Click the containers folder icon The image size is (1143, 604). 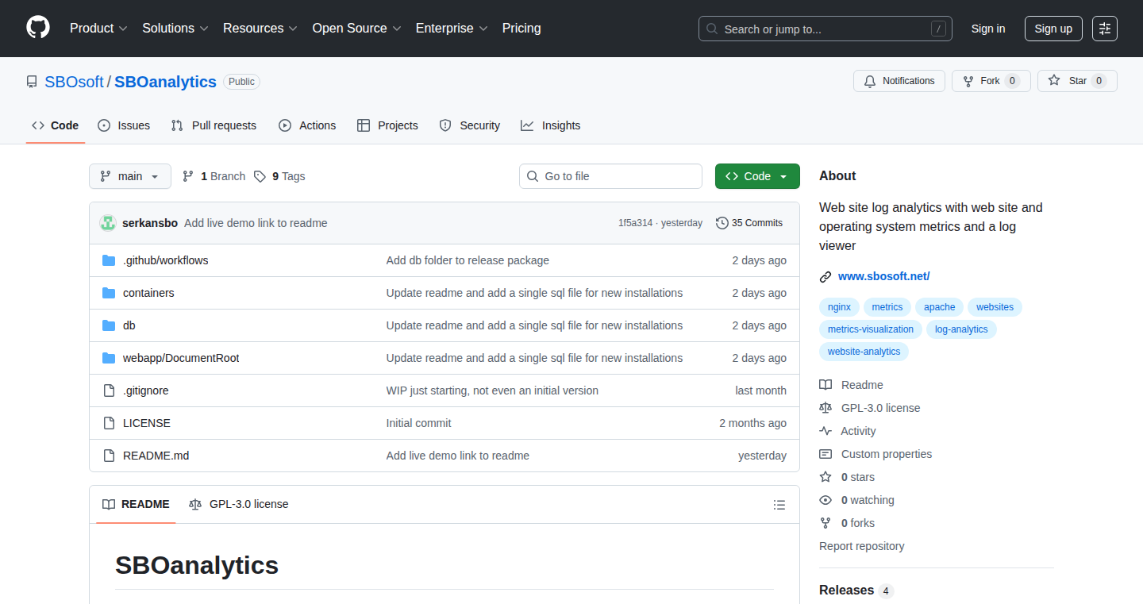109,293
